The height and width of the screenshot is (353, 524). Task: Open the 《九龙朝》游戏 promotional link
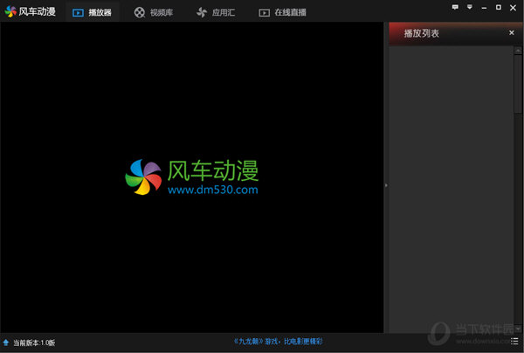pos(278,342)
